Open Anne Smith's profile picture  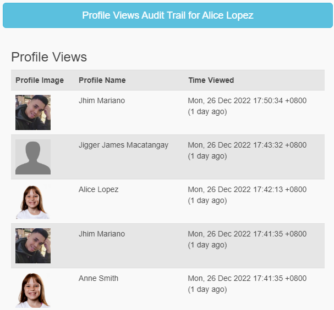[33, 290]
